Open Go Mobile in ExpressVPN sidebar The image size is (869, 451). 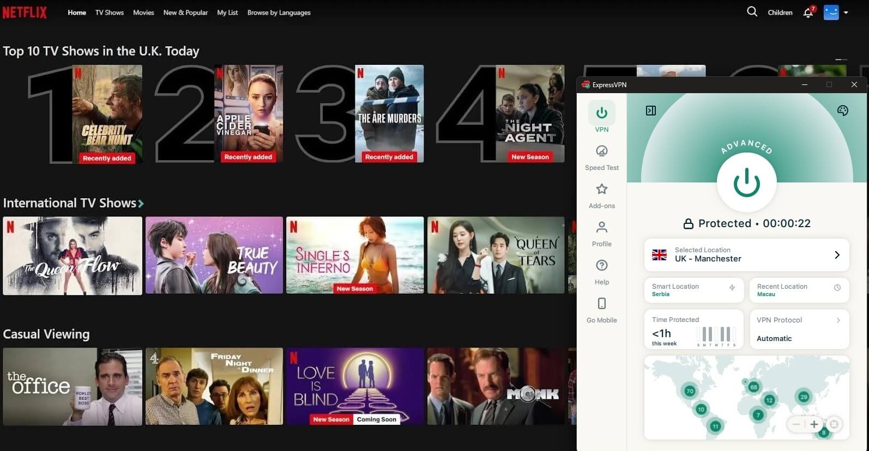point(602,310)
